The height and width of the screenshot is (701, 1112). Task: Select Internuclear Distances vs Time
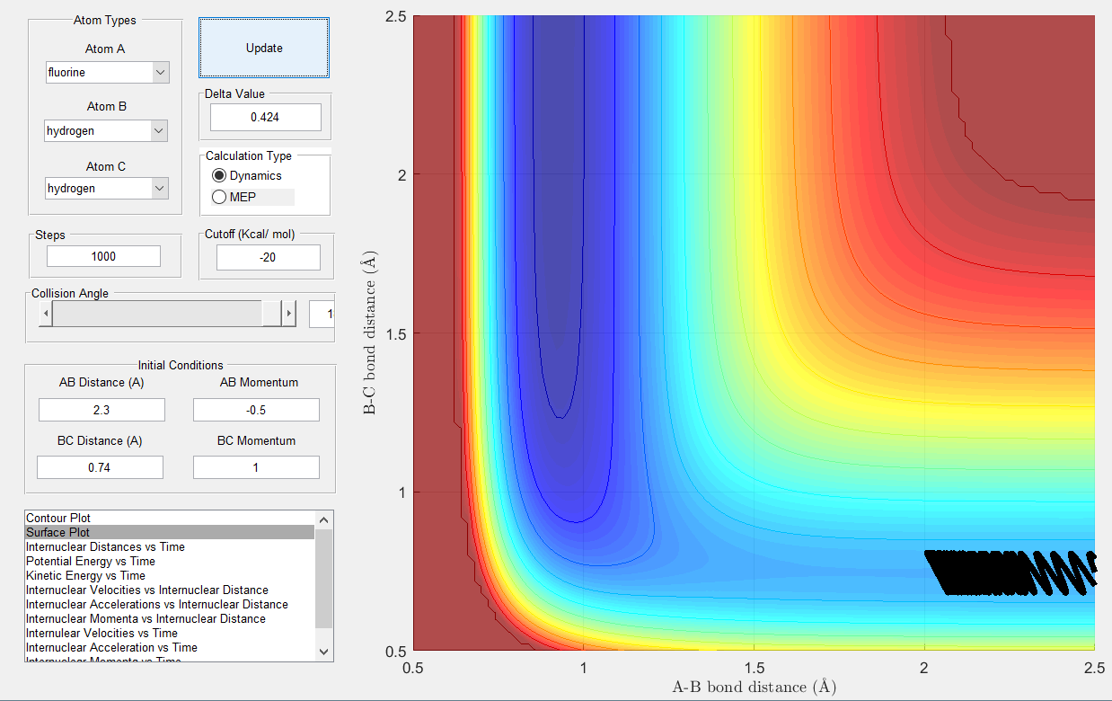pyautogui.click(x=170, y=546)
